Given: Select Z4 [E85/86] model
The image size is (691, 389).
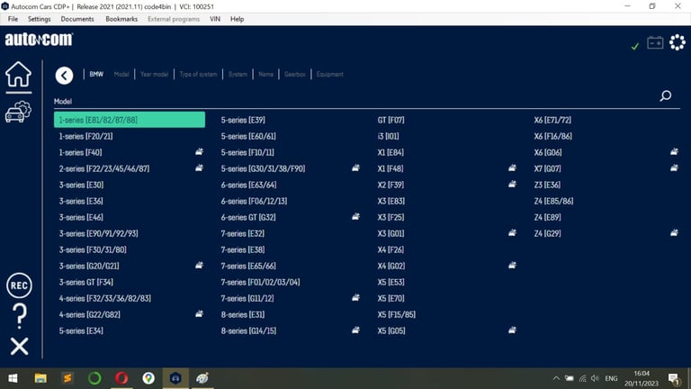Looking at the screenshot, I should click(x=553, y=201).
